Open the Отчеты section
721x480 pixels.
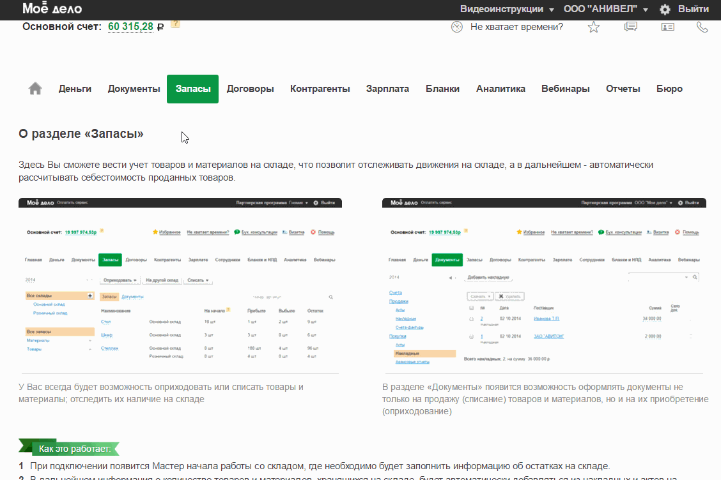click(x=623, y=89)
